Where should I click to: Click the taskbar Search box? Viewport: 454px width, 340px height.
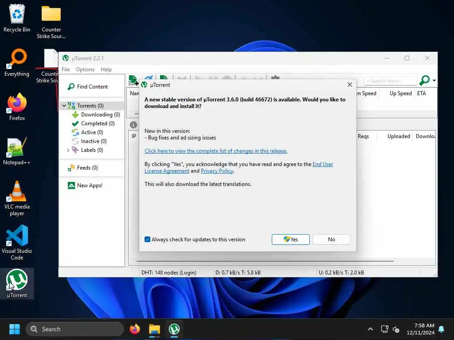coord(75,329)
